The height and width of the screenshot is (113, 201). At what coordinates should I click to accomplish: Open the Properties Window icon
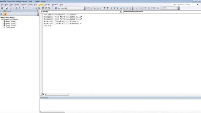[46, 8]
